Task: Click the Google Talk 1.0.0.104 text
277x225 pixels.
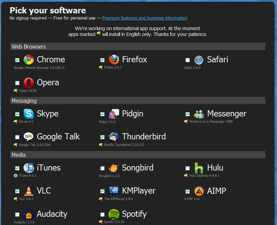Action: tap(35, 145)
